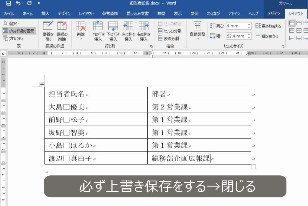
Task: Insert a row above with 上に行を挿入
Action: point(97,30)
